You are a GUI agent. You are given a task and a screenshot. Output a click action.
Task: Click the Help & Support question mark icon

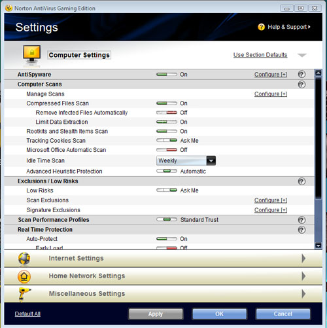coord(261,27)
